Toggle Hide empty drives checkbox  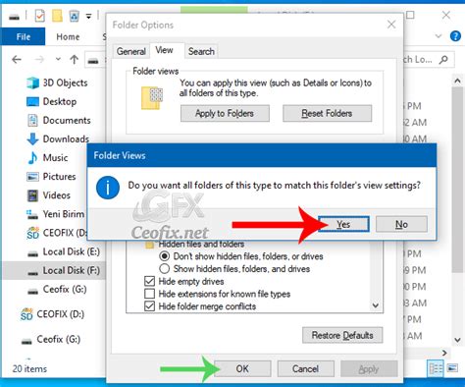tap(149, 281)
